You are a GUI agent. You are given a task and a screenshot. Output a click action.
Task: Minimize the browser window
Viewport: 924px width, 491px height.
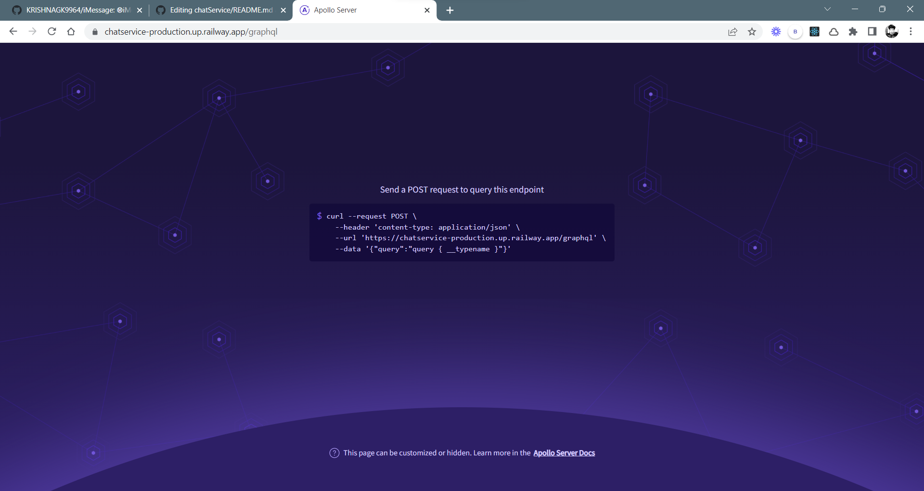(x=855, y=9)
